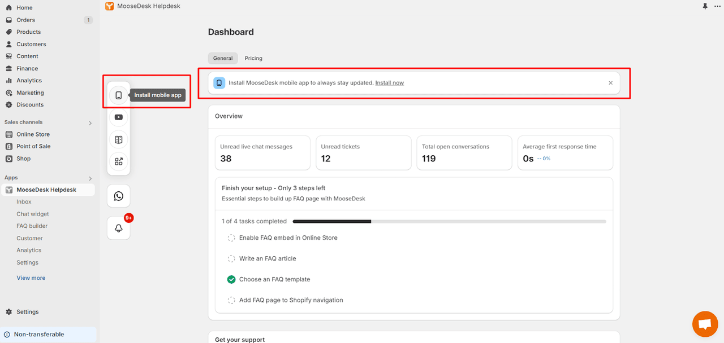Click the Orders inbox icon
Viewport: 724px width, 343px height.
9,20
